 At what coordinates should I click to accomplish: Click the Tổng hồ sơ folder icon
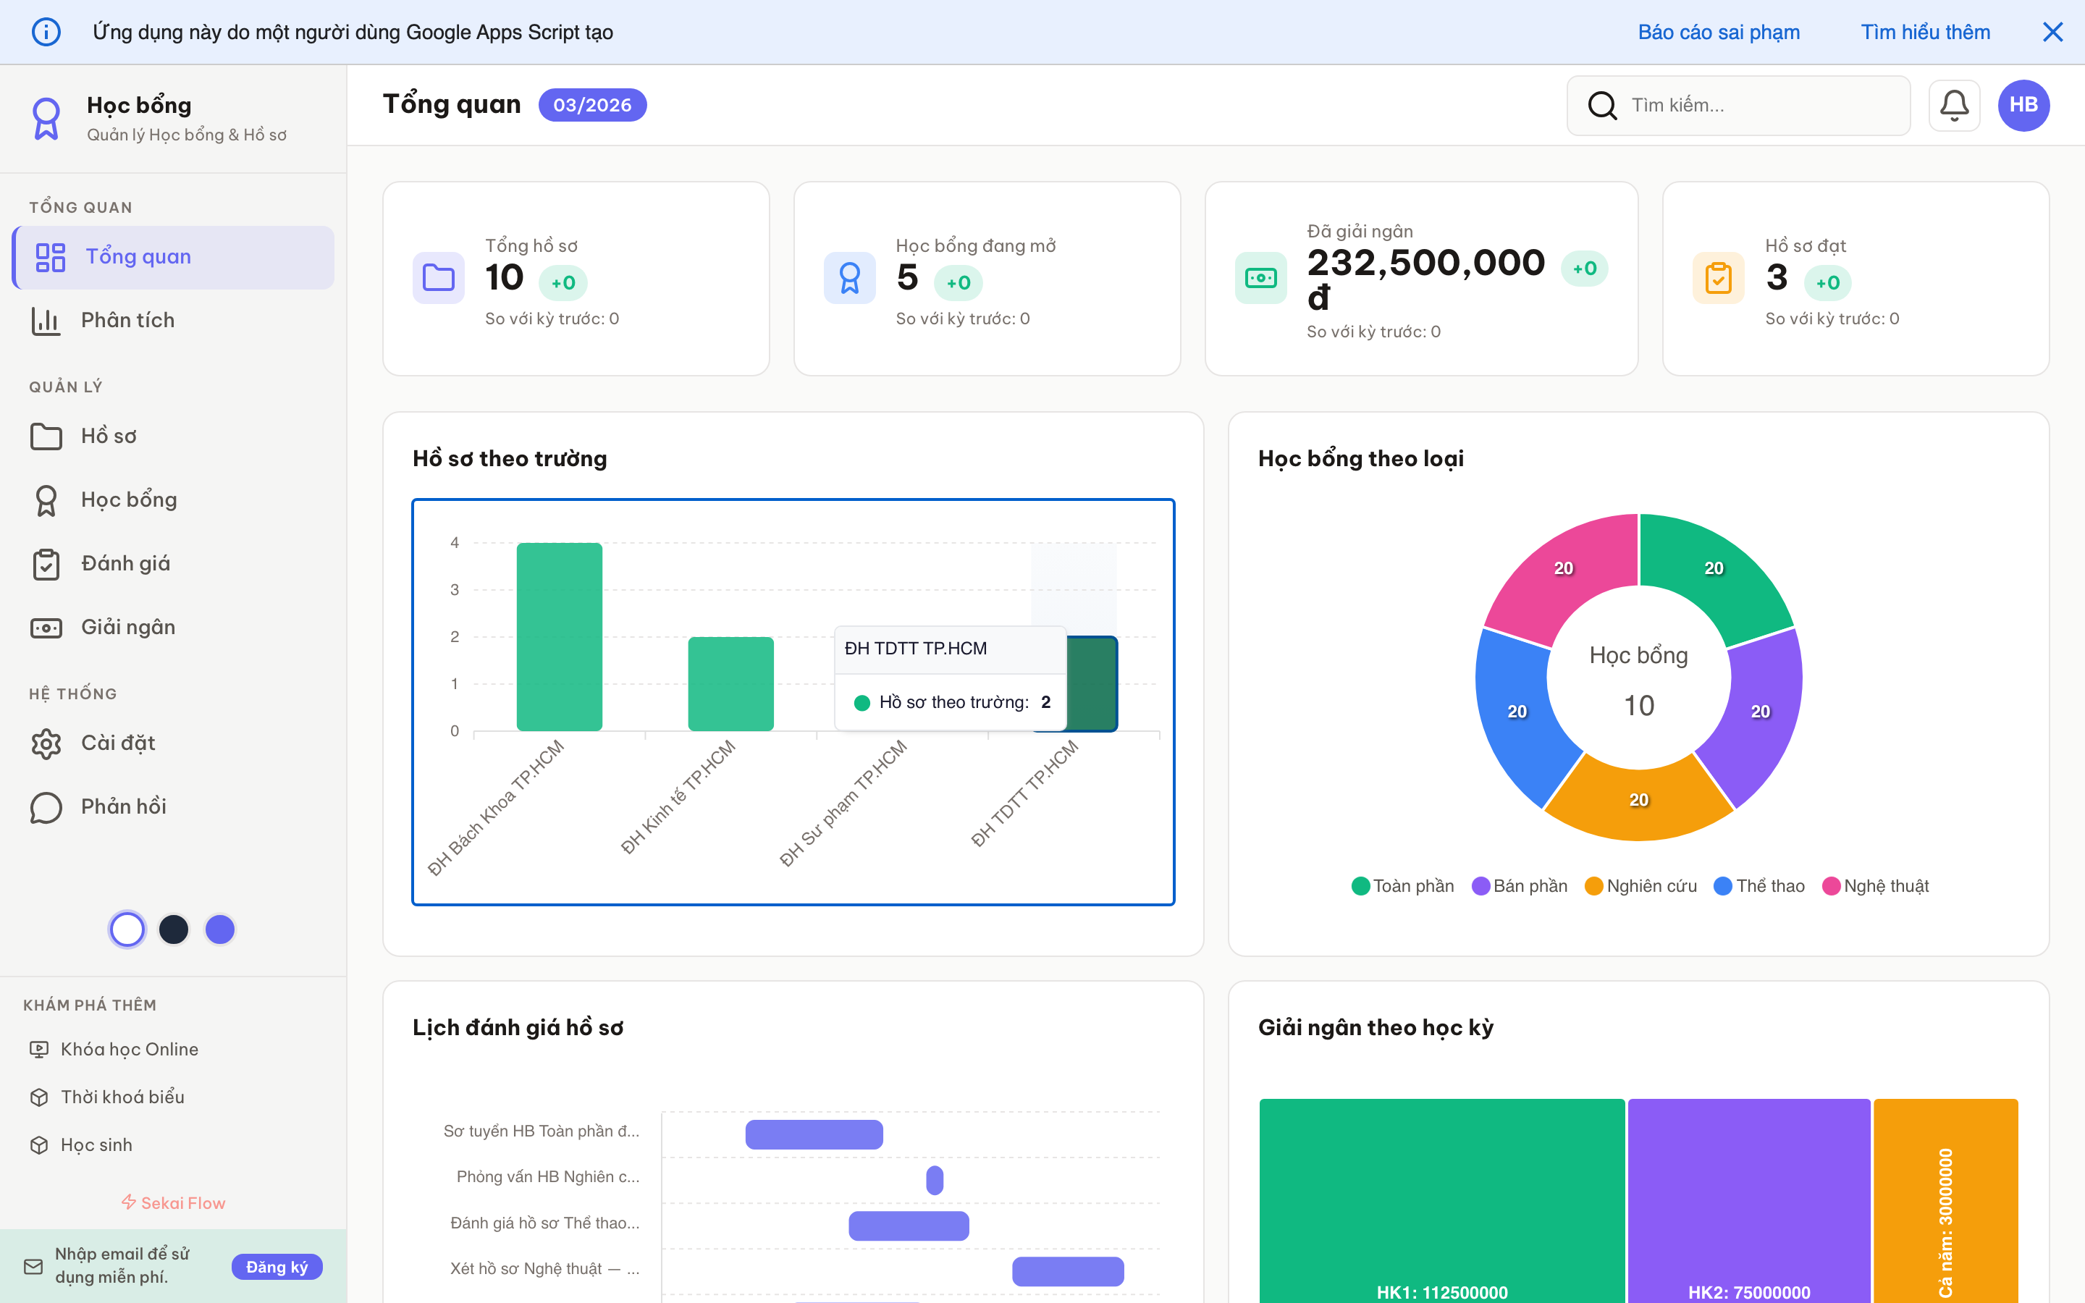(x=438, y=277)
